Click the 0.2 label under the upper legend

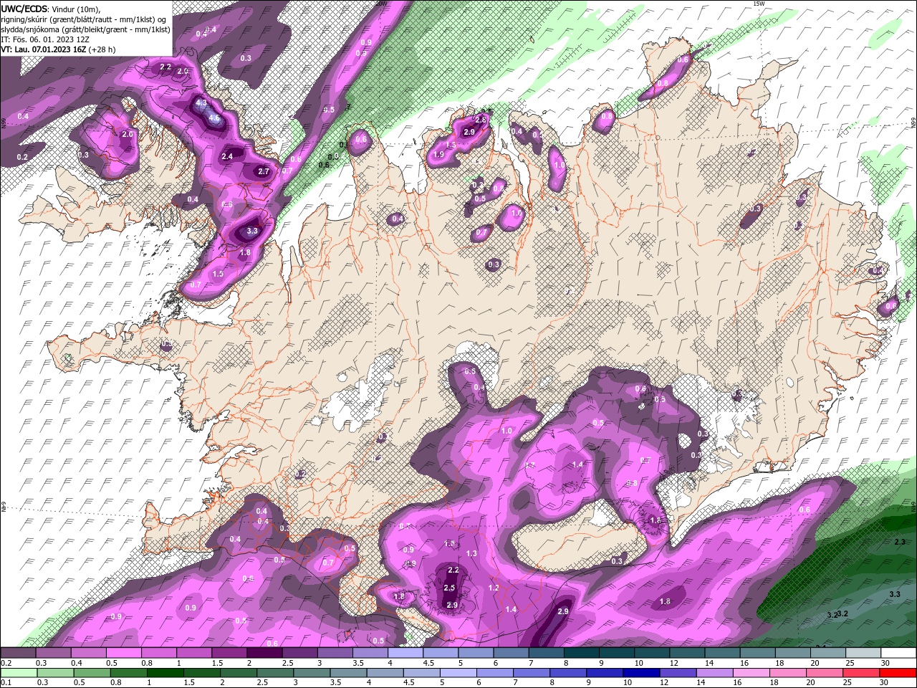pos(6,663)
